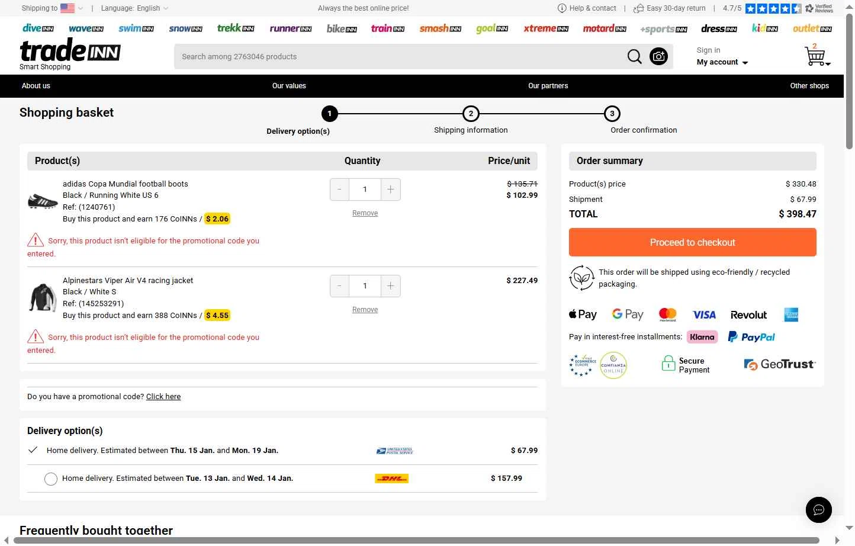Open adidas Copa Mundial football boots title
The image size is (855, 546).
pyautogui.click(x=126, y=184)
